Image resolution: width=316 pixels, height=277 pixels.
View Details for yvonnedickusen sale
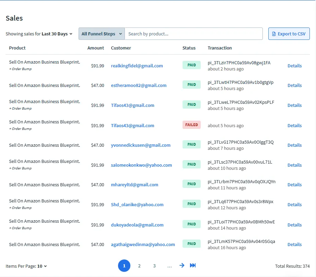pos(294,145)
